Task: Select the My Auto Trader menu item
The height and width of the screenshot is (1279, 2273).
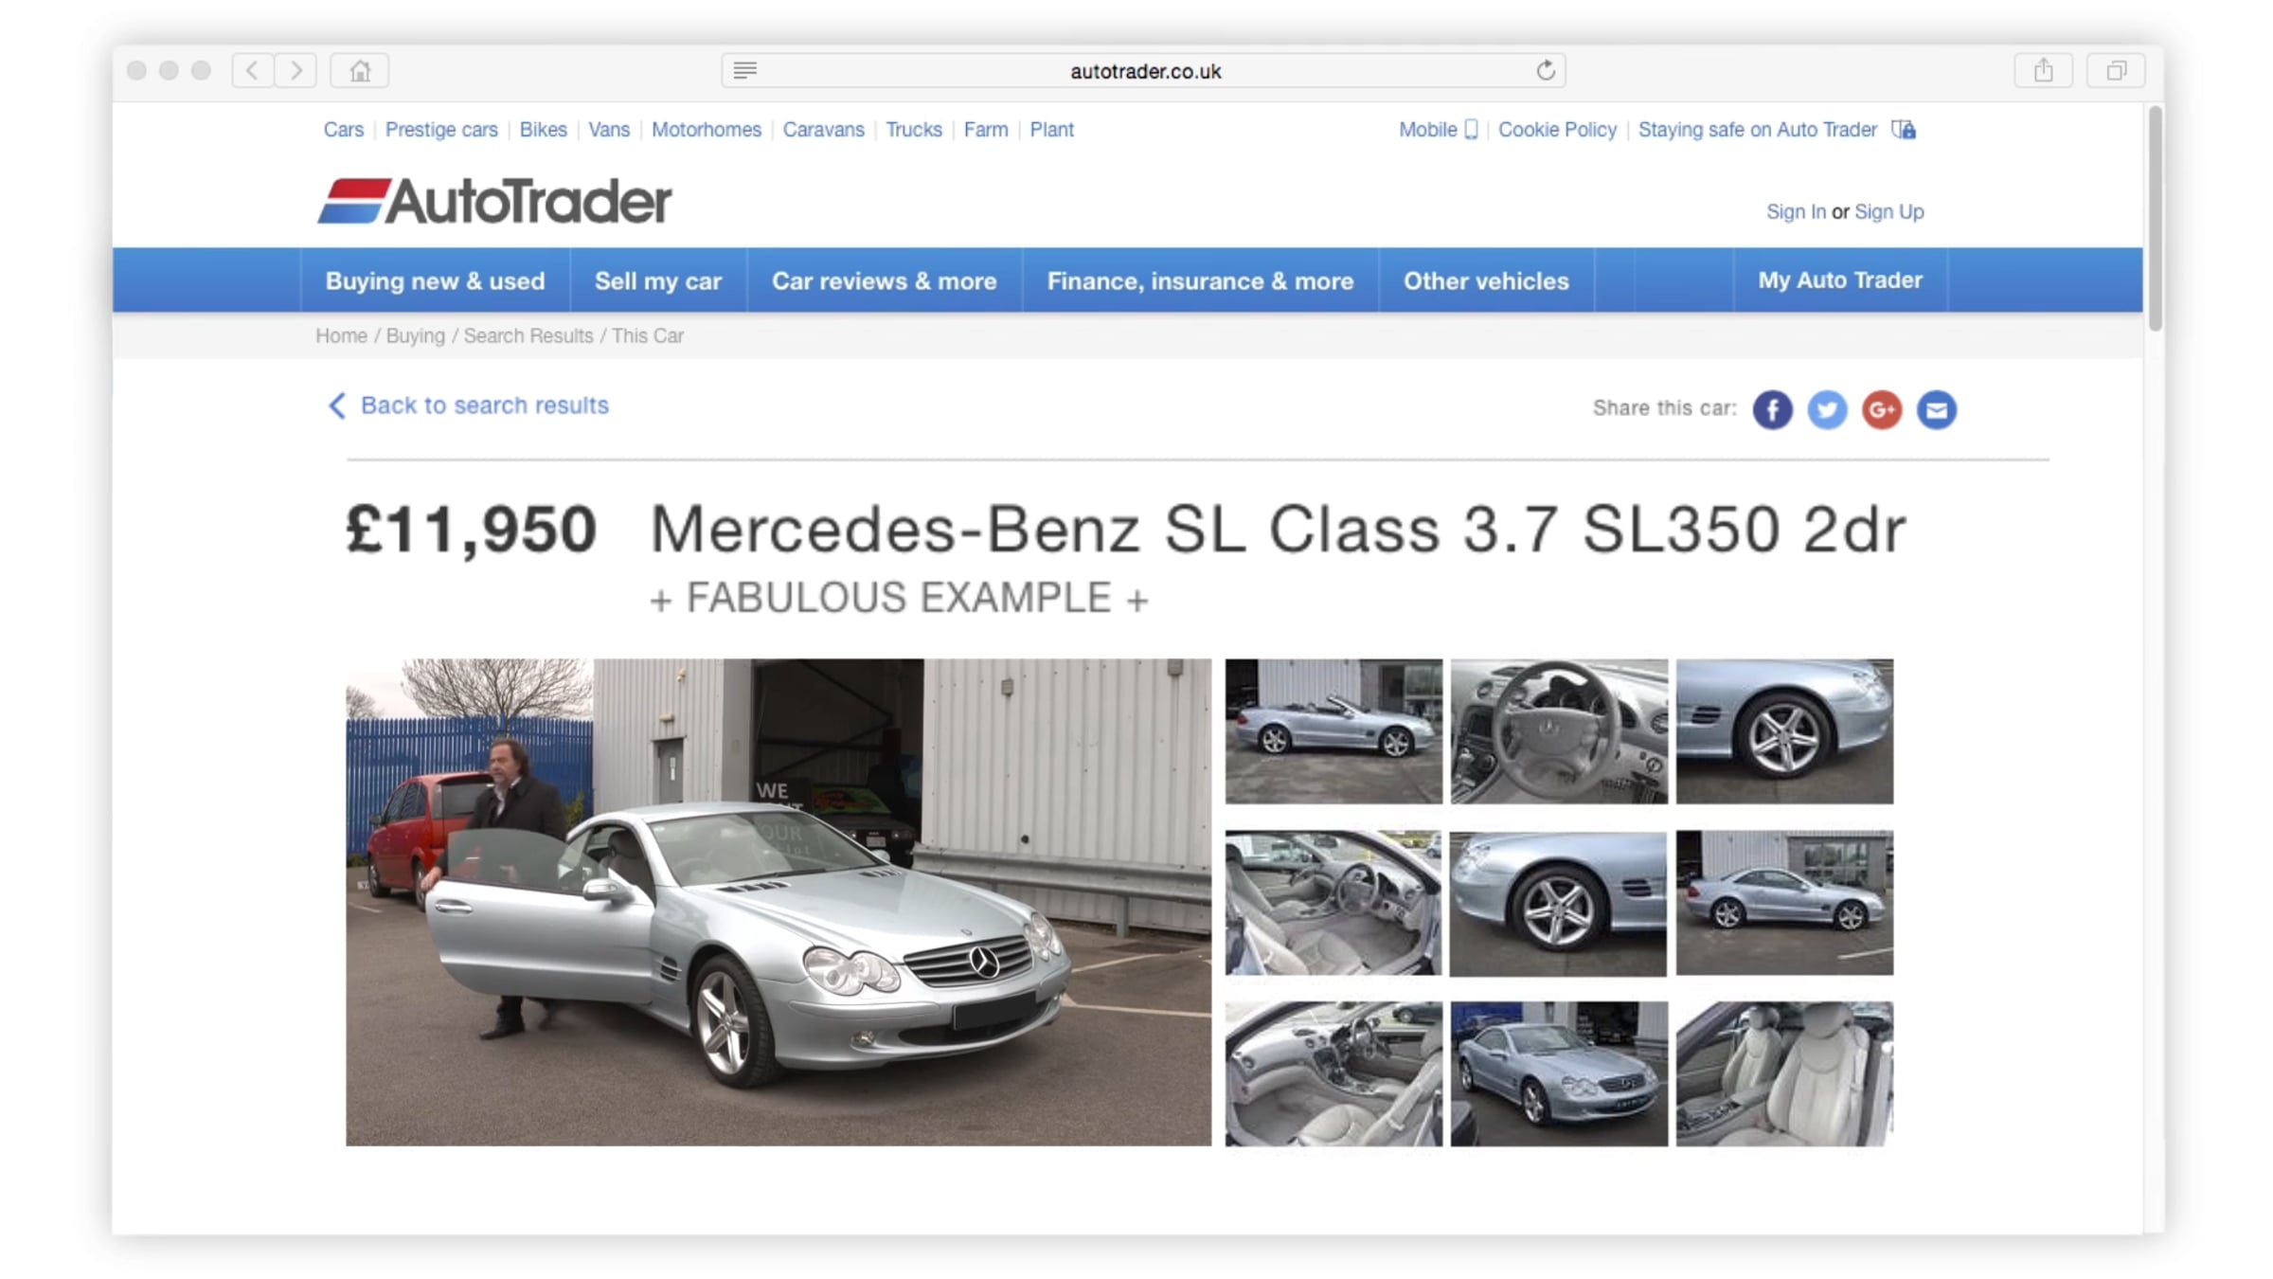Action: click(1840, 280)
